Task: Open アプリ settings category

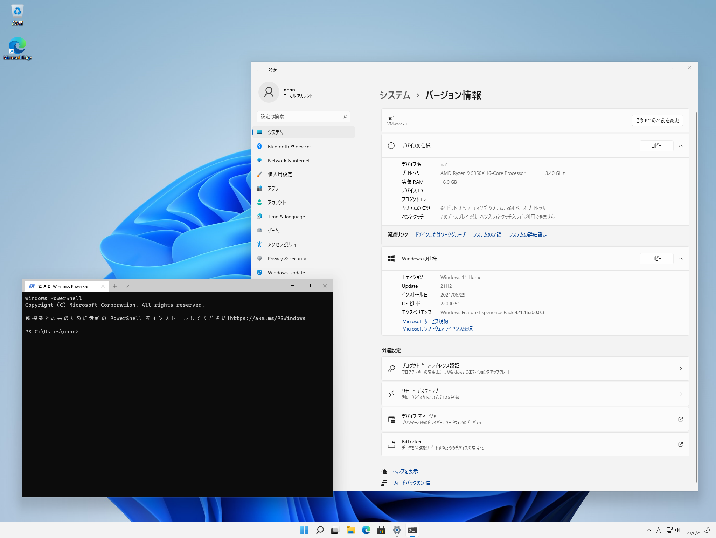Action: [x=303, y=188]
